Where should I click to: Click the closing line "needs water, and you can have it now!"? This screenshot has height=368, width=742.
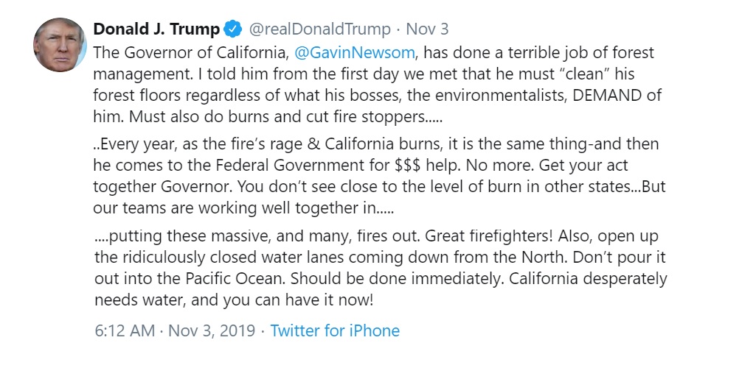click(x=234, y=300)
